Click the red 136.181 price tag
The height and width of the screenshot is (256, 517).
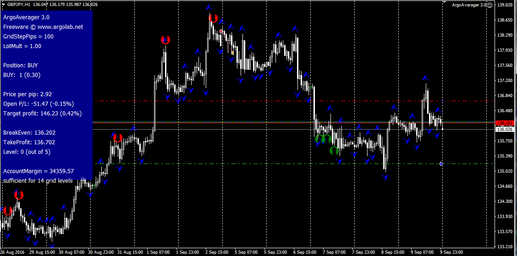pyautogui.click(x=505, y=123)
